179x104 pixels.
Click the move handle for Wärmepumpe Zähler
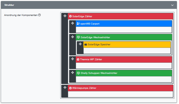(65, 87)
